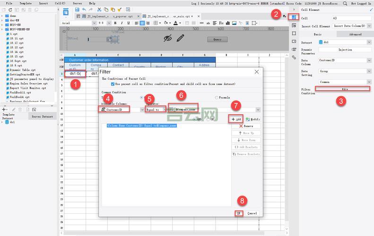This screenshot has width=374, height=236.
Task: Click the font color A swatch
Action: click(x=176, y=23)
